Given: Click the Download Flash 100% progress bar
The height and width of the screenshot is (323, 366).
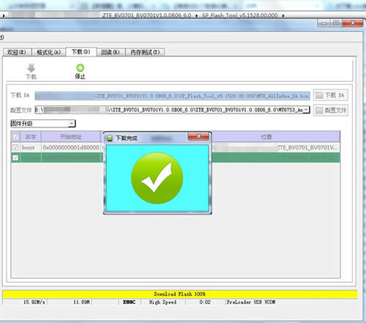Looking at the screenshot, I should [x=180, y=294].
